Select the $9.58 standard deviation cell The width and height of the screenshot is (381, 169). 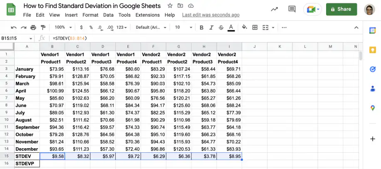(52, 157)
